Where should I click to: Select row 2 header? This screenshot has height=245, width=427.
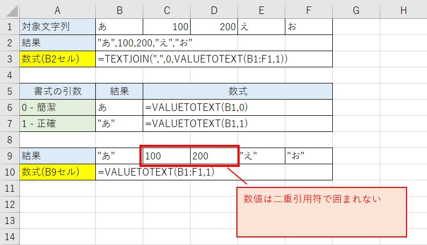coord(10,43)
